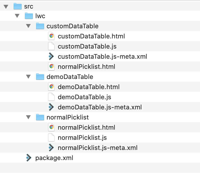This screenshot has width=200, height=175.
Task: Select the demoDataTable.js-meta.xml file
Action: [100, 107]
